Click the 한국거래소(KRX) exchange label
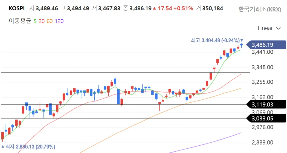This screenshot has height=153, width=287. [260, 10]
